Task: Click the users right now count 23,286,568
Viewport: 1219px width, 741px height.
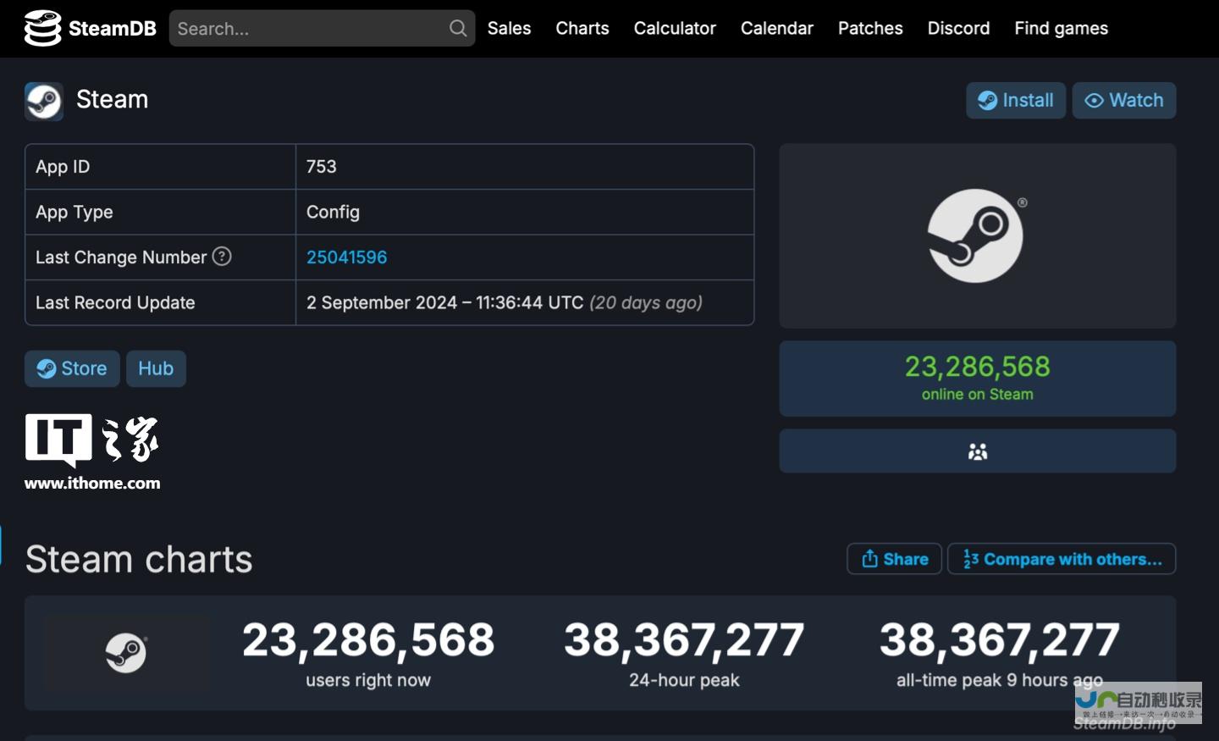Action: click(x=368, y=639)
